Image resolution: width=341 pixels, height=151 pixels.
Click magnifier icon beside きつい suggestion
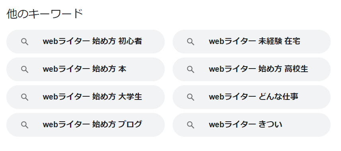click(191, 125)
